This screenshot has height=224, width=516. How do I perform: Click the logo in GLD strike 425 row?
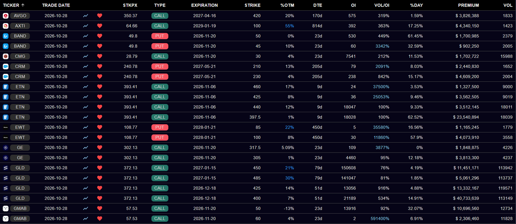pos(5,188)
